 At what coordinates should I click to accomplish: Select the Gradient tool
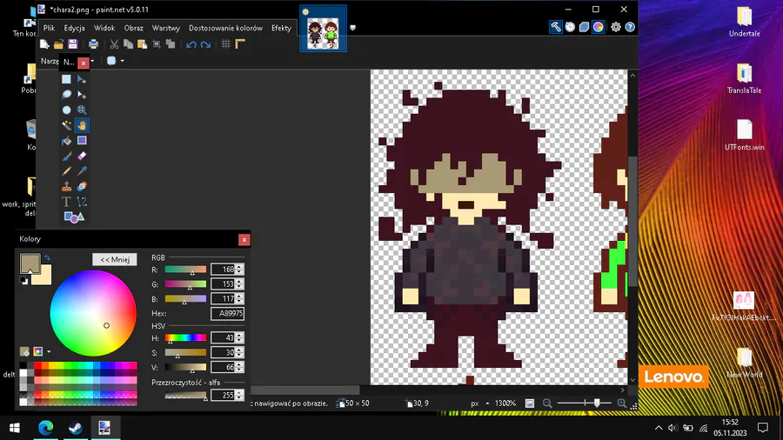pyautogui.click(x=82, y=141)
